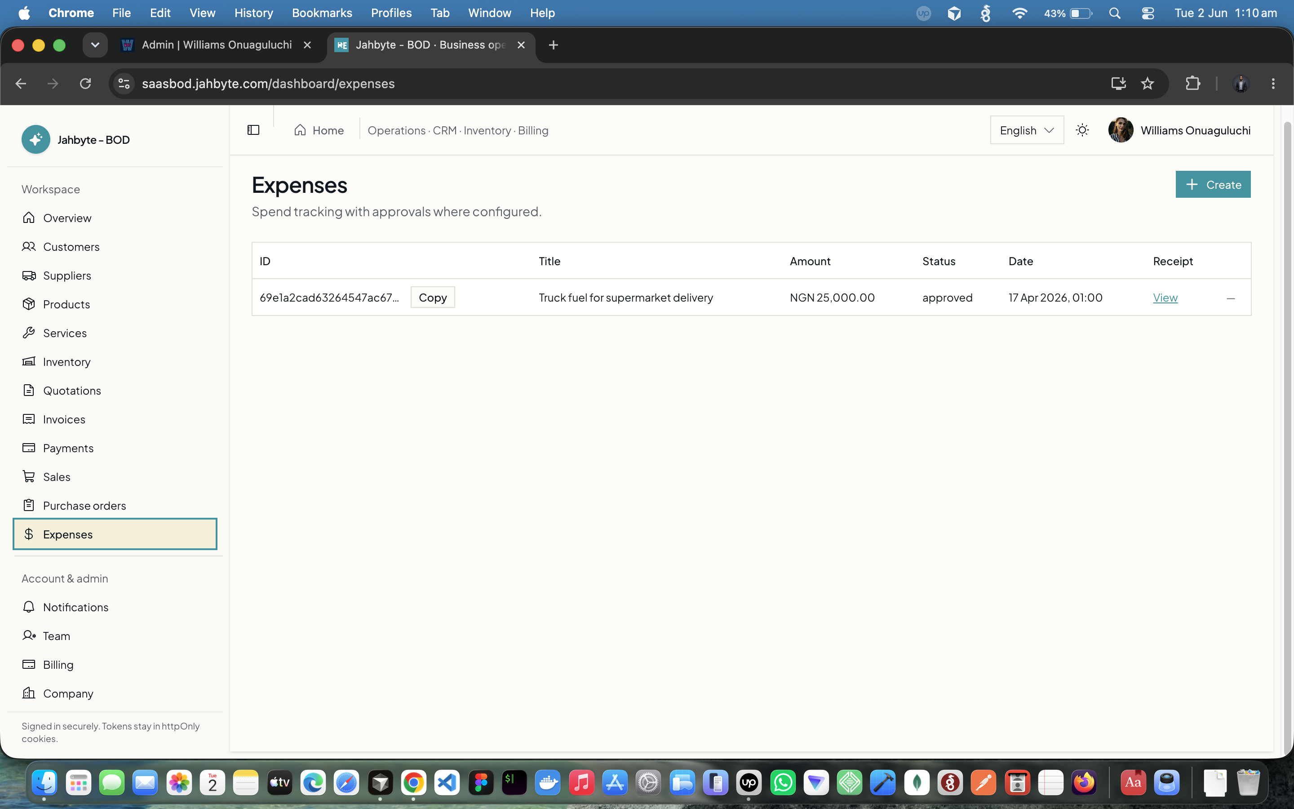Open the History menu

253,13
